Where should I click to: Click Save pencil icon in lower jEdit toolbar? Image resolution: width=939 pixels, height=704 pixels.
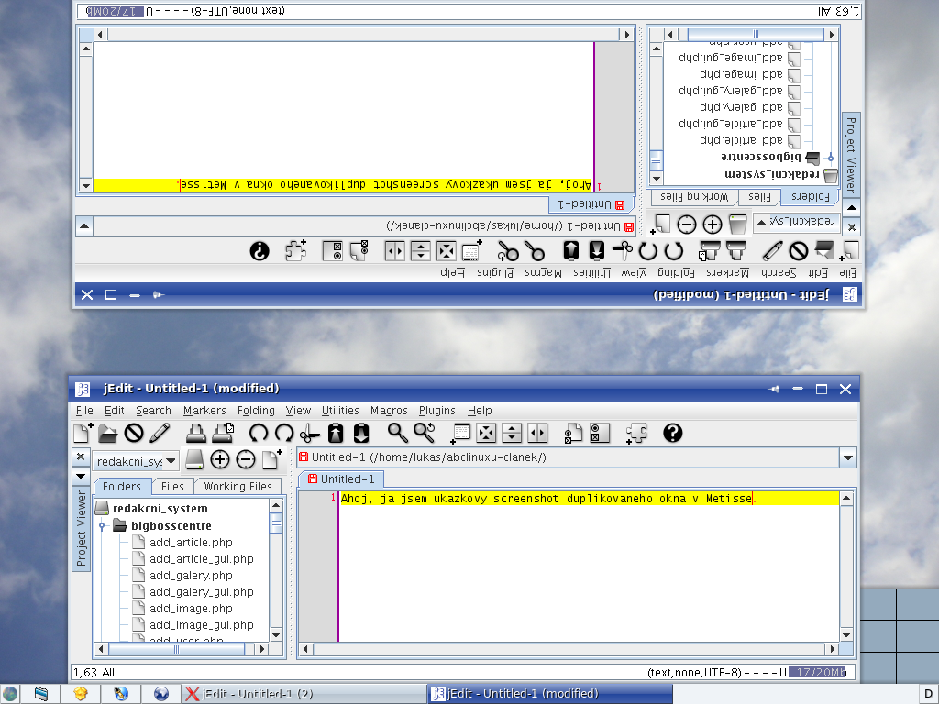pos(160,433)
